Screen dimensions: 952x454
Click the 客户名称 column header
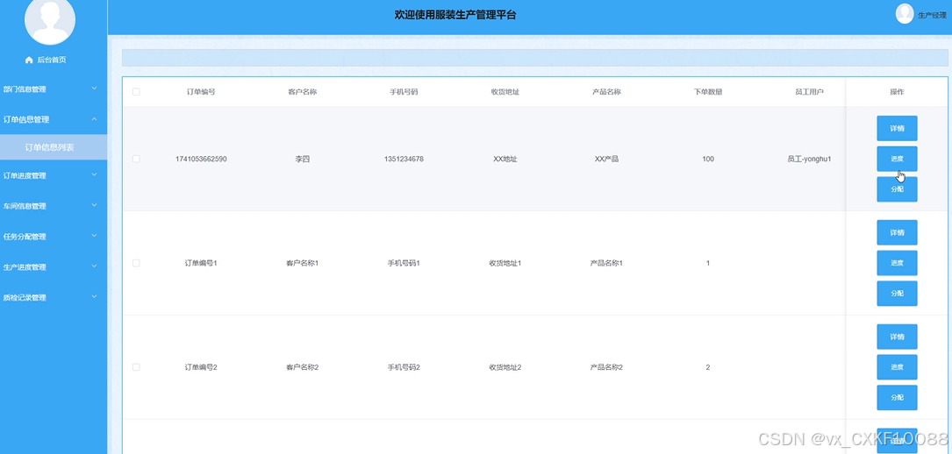(x=303, y=92)
